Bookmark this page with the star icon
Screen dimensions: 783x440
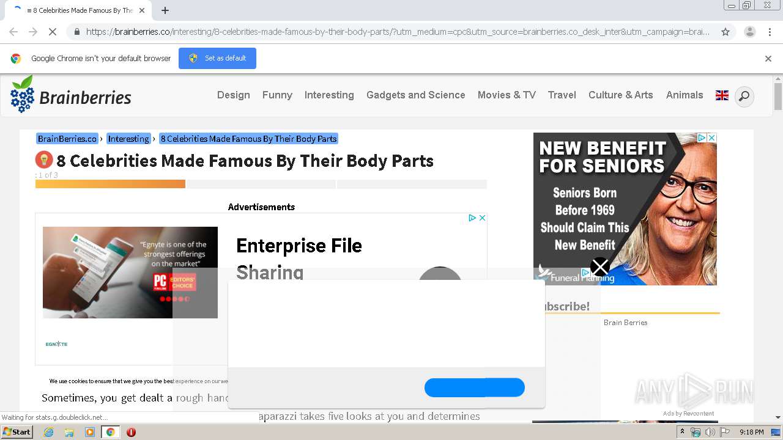[x=725, y=32]
